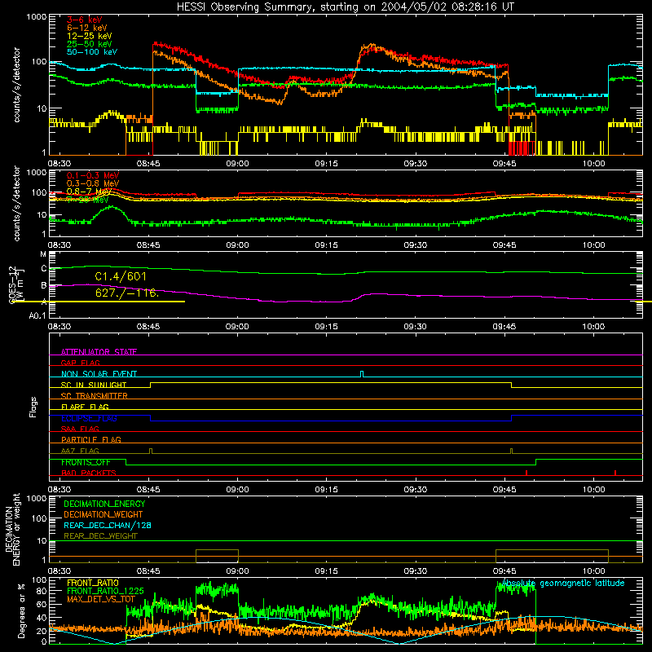Click the Flags panel axis title
The height and width of the screenshot is (652, 652).
click(x=33, y=407)
